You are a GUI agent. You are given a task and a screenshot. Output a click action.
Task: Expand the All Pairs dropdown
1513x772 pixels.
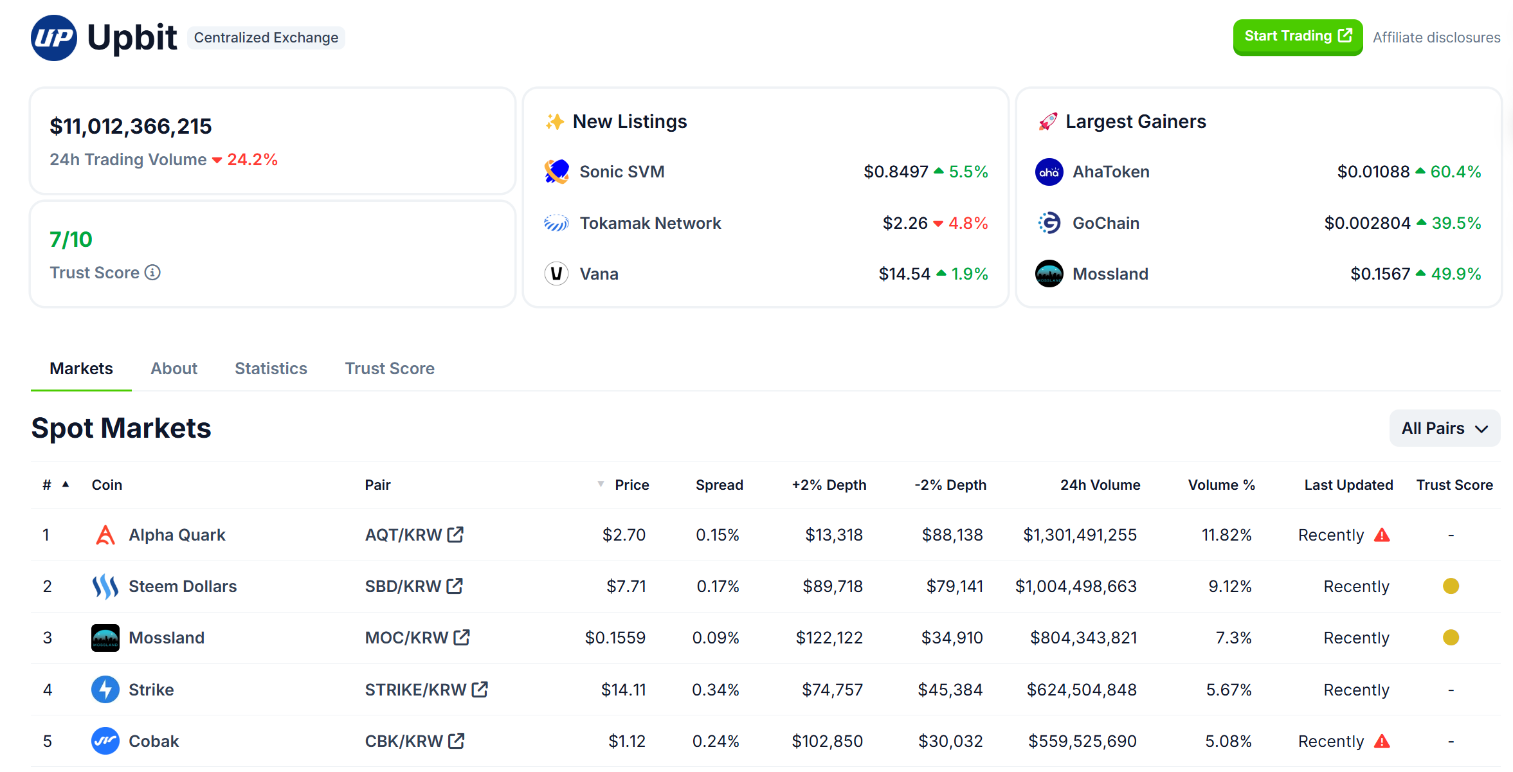(1444, 428)
